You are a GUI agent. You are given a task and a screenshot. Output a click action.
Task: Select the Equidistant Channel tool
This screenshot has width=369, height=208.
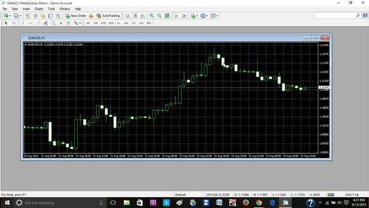point(46,23)
